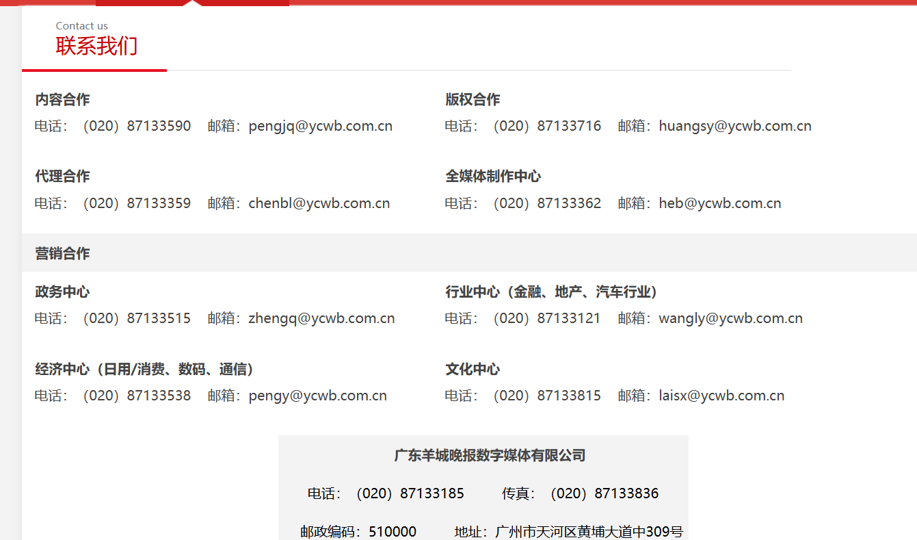This screenshot has height=540, width=917.
Task: Click the heb@ycwb.com.cn email address
Action: (x=719, y=203)
